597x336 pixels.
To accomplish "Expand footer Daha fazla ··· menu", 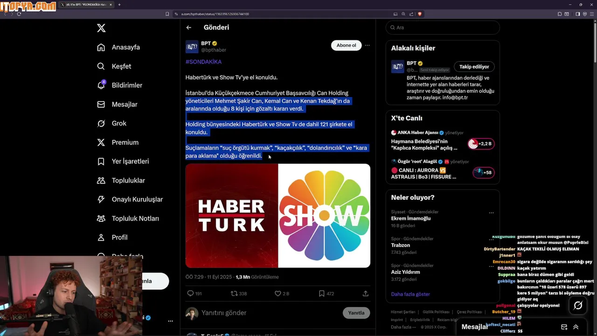I will (x=403, y=327).
